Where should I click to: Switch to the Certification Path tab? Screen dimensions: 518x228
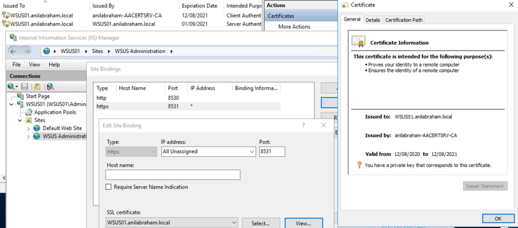tap(404, 20)
